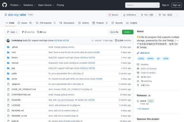Open the Insights tab

132,23
